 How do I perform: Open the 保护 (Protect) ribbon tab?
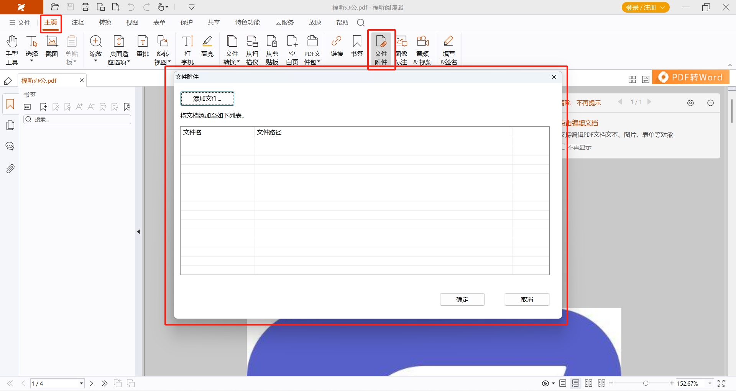coord(187,23)
